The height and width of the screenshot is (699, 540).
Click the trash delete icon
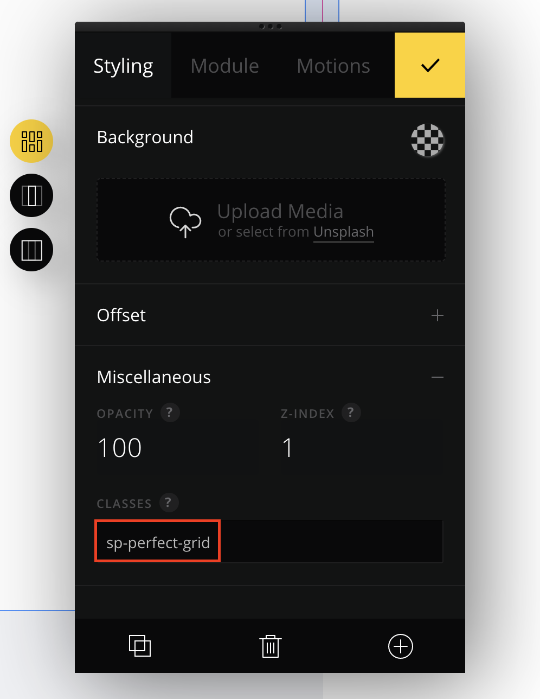click(270, 646)
